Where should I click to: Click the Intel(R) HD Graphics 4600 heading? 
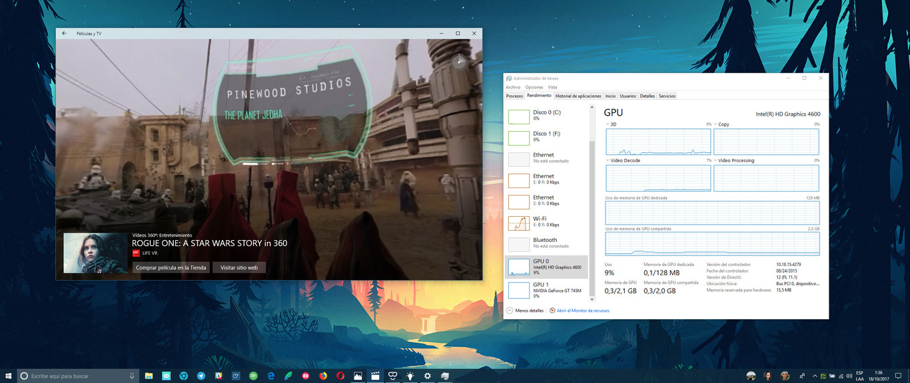click(788, 114)
